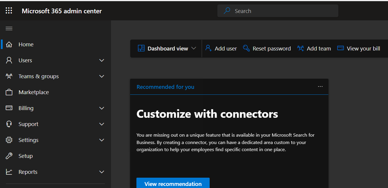Open the app launcher waffle icon
This screenshot has height=188, width=388.
(x=9, y=11)
